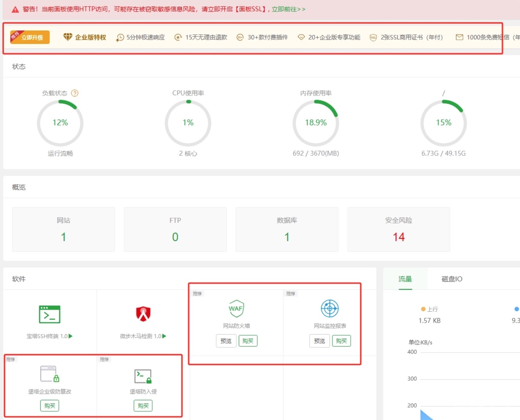Image resolution: width=520 pixels, height=420 pixels.
Task: Open the 安全风险 card showing 14
Action: (x=398, y=229)
